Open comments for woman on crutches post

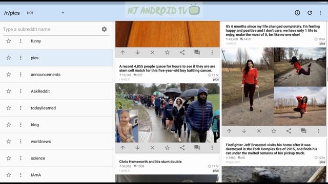(x=303, y=131)
